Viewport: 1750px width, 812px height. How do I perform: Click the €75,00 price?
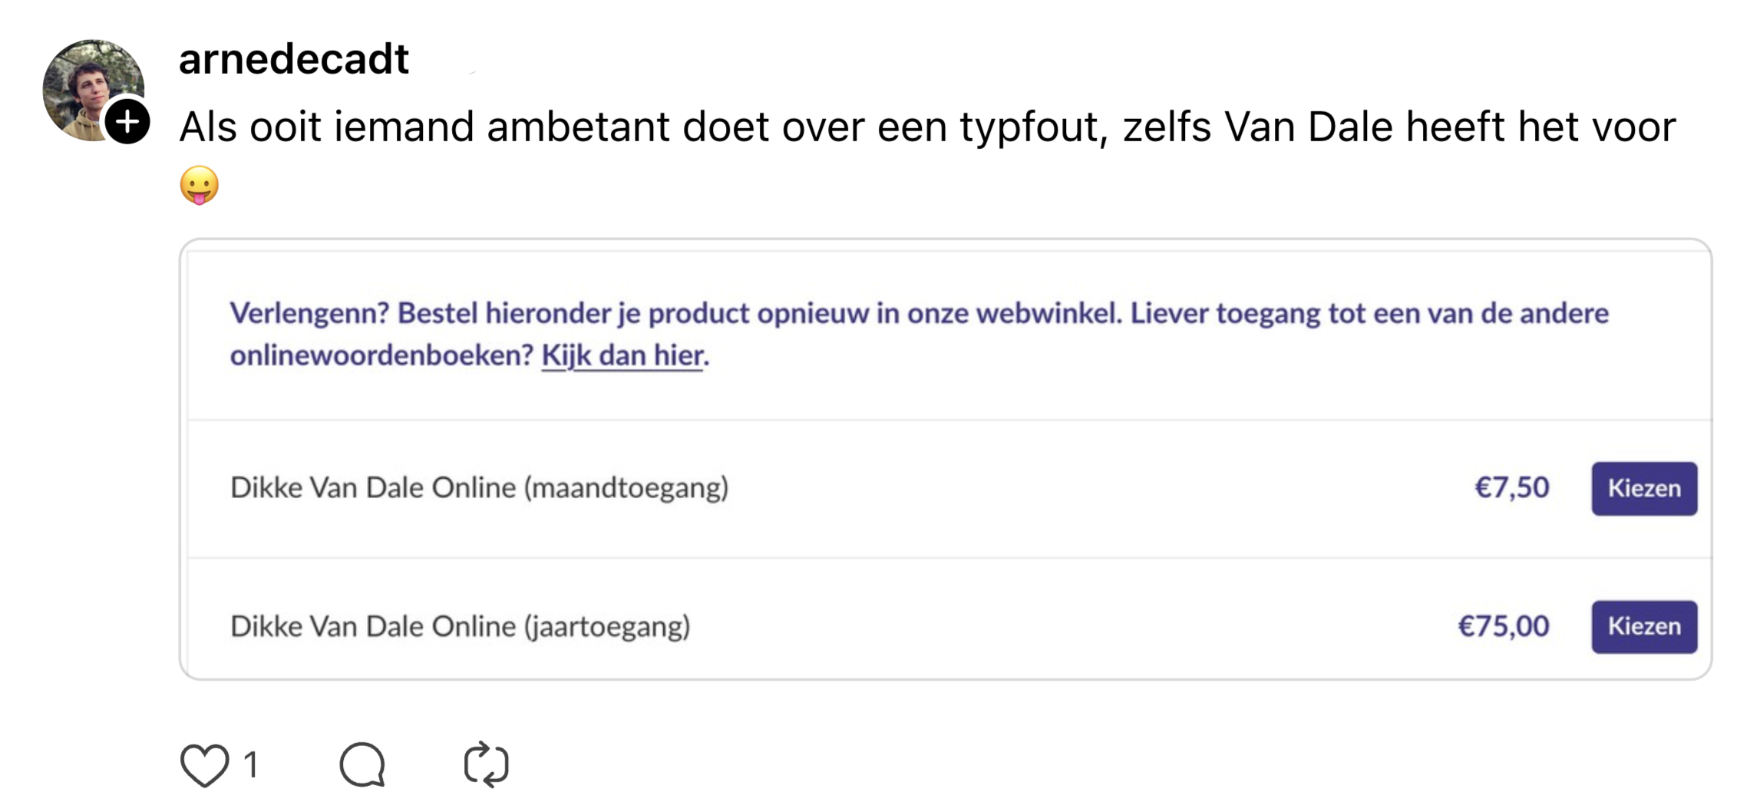click(1503, 627)
